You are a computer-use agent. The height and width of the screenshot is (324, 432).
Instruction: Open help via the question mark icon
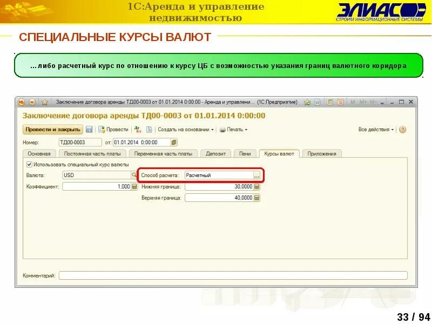coord(402,129)
